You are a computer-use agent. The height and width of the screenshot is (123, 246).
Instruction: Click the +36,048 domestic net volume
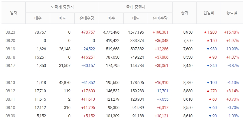(x=162, y=41)
